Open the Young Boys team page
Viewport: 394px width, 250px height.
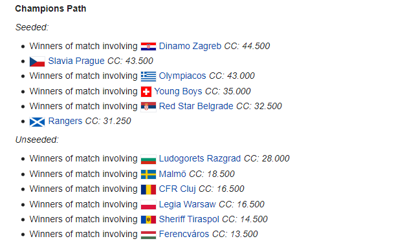pos(178,91)
